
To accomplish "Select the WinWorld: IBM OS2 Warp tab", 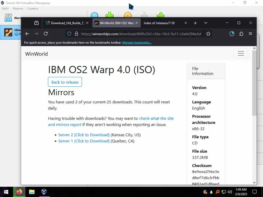I will point(117,23).
